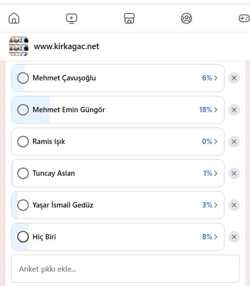Screen dimensions: 250x286
Task: Remove the Mehmet Çavuşoğlu poll option
Action: (234, 78)
